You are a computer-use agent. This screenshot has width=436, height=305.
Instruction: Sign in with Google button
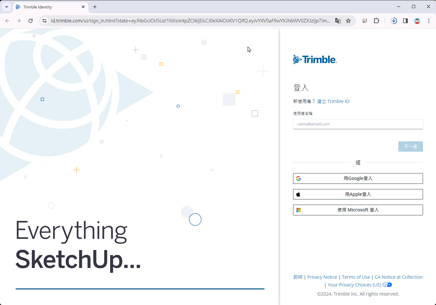point(358,178)
